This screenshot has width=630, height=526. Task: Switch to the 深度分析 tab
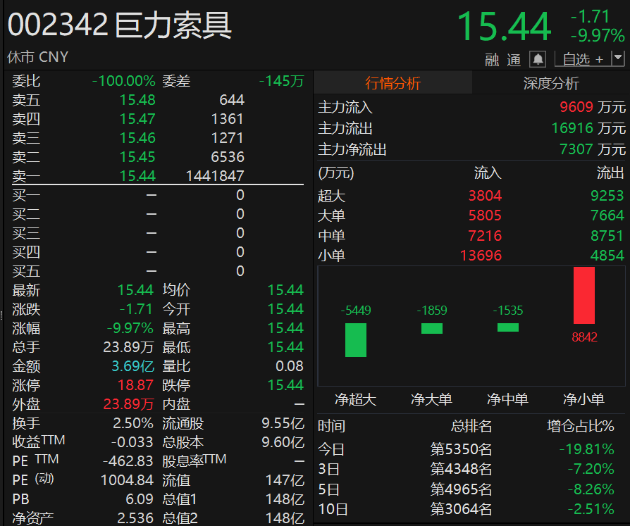coord(550,82)
